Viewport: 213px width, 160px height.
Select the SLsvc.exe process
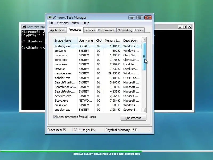(97, 101)
